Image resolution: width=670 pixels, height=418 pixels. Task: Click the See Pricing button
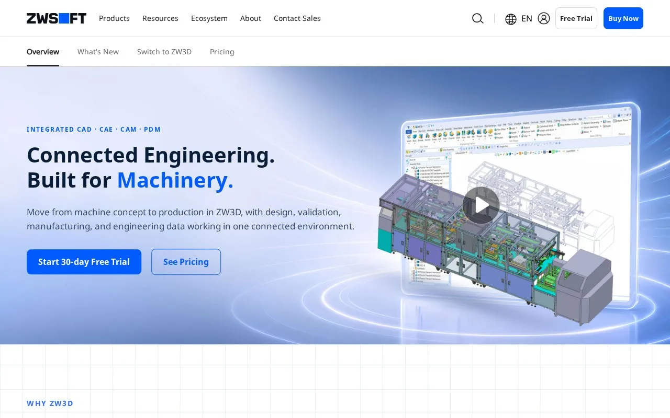tap(186, 262)
